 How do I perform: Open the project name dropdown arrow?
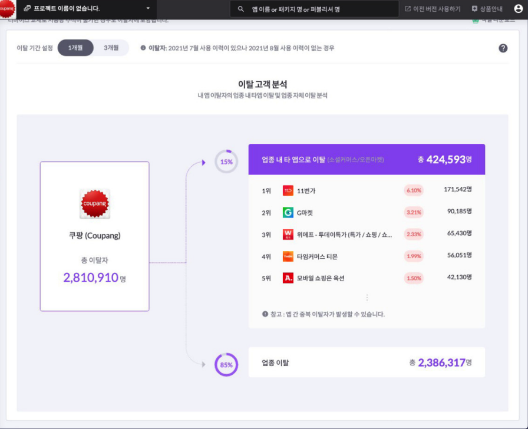(x=148, y=8)
